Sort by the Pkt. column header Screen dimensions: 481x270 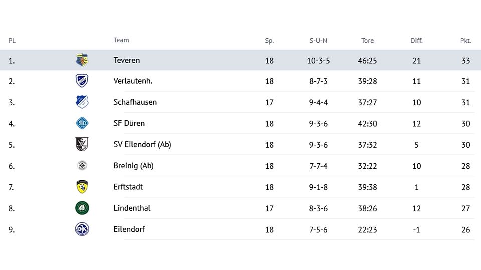[465, 40]
